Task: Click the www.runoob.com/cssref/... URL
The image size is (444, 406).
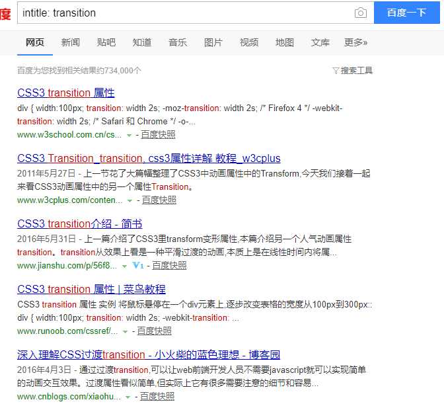Action: (67, 331)
